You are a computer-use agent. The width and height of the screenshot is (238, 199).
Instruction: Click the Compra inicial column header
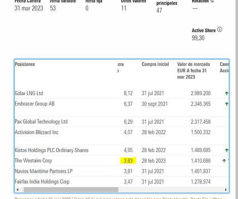[x=155, y=64]
